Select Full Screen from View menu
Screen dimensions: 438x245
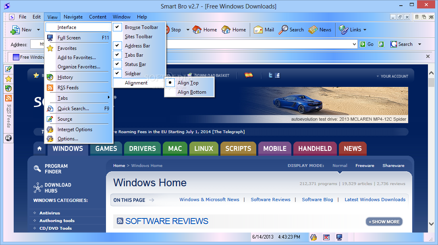[79, 37]
